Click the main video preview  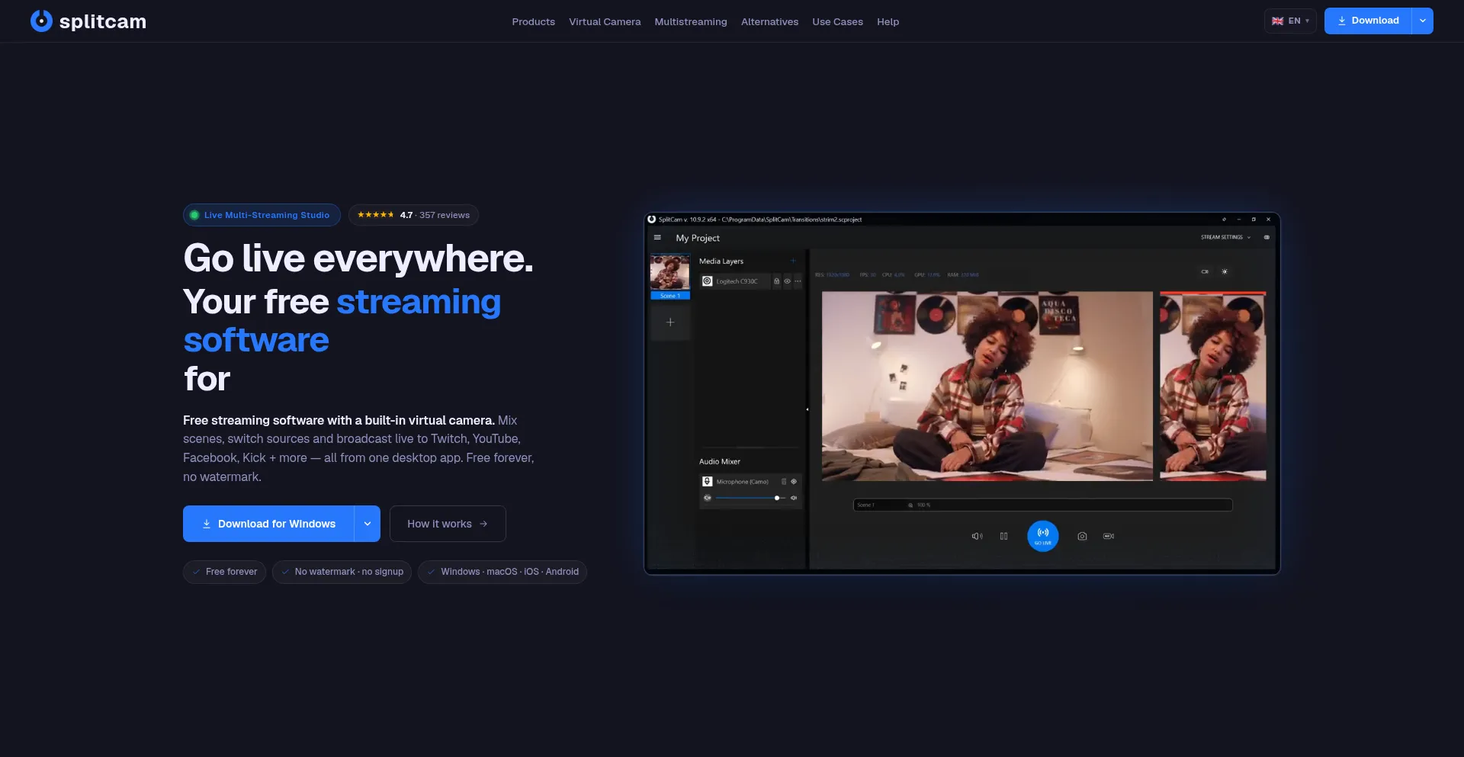coord(987,386)
